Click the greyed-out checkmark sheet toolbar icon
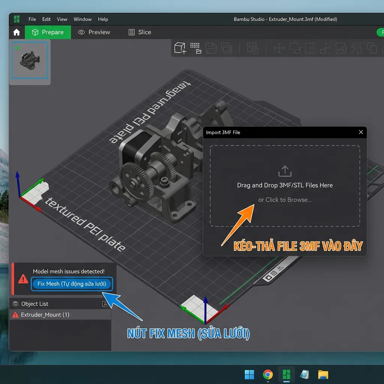 point(341,48)
